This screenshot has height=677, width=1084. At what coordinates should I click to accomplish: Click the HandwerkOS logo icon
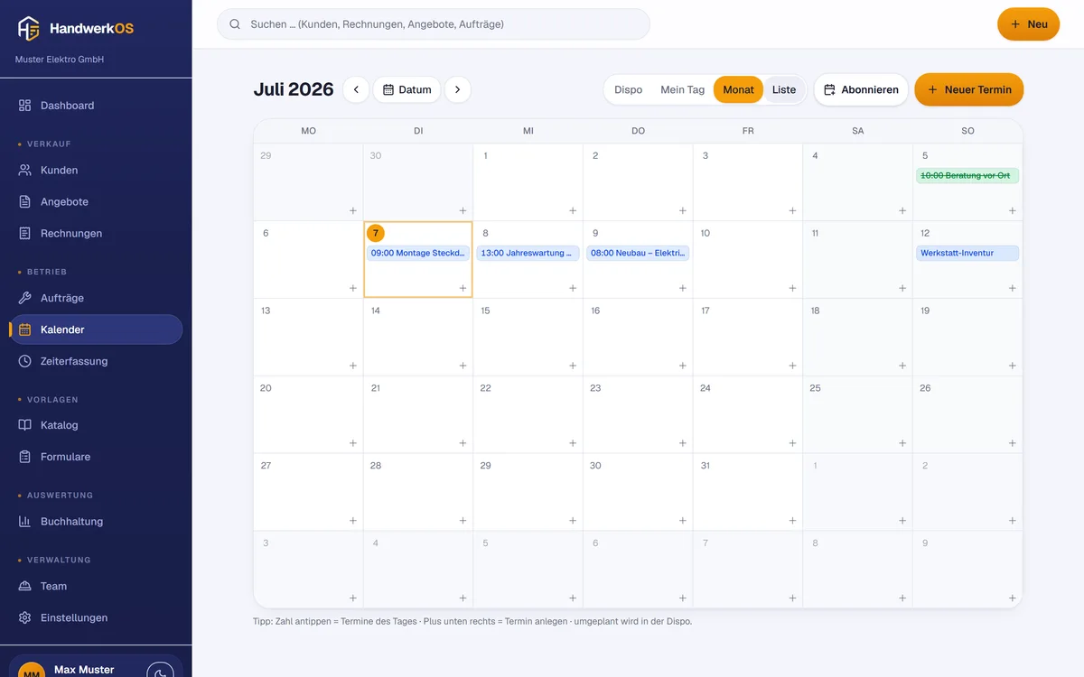click(29, 28)
